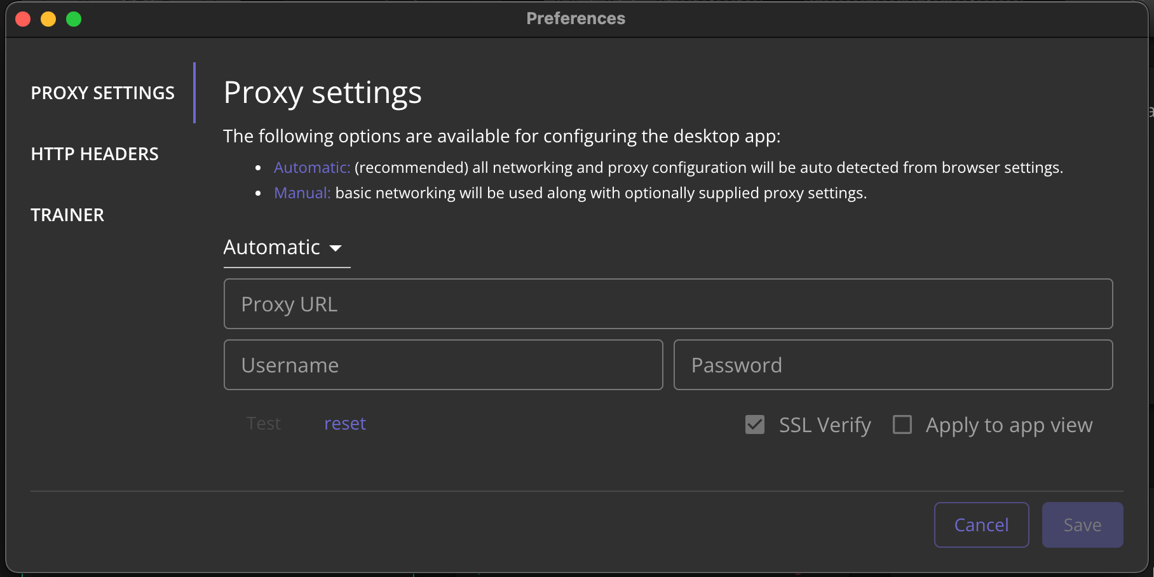Screen dimensions: 1154x577
Task: Enable the Apply to app view checkbox
Action: click(902, 424)
